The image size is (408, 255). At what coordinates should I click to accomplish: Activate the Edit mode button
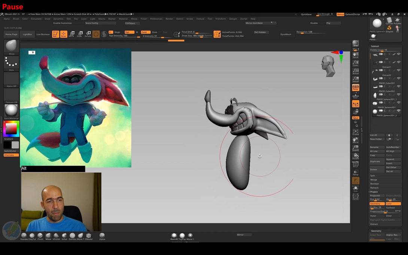pos(55,34)
